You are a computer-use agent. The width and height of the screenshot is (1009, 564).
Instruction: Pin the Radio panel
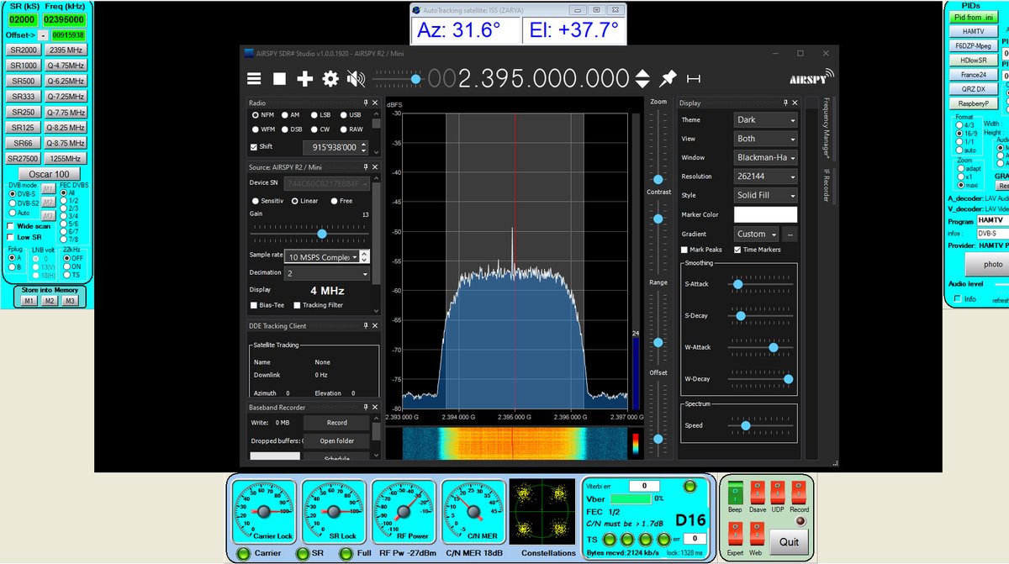coord(365,103)
